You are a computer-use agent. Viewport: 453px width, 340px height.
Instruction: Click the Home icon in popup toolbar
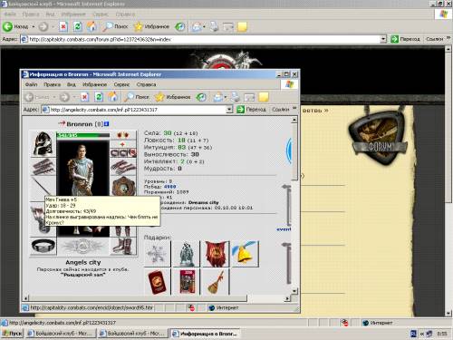click(112, 97)
